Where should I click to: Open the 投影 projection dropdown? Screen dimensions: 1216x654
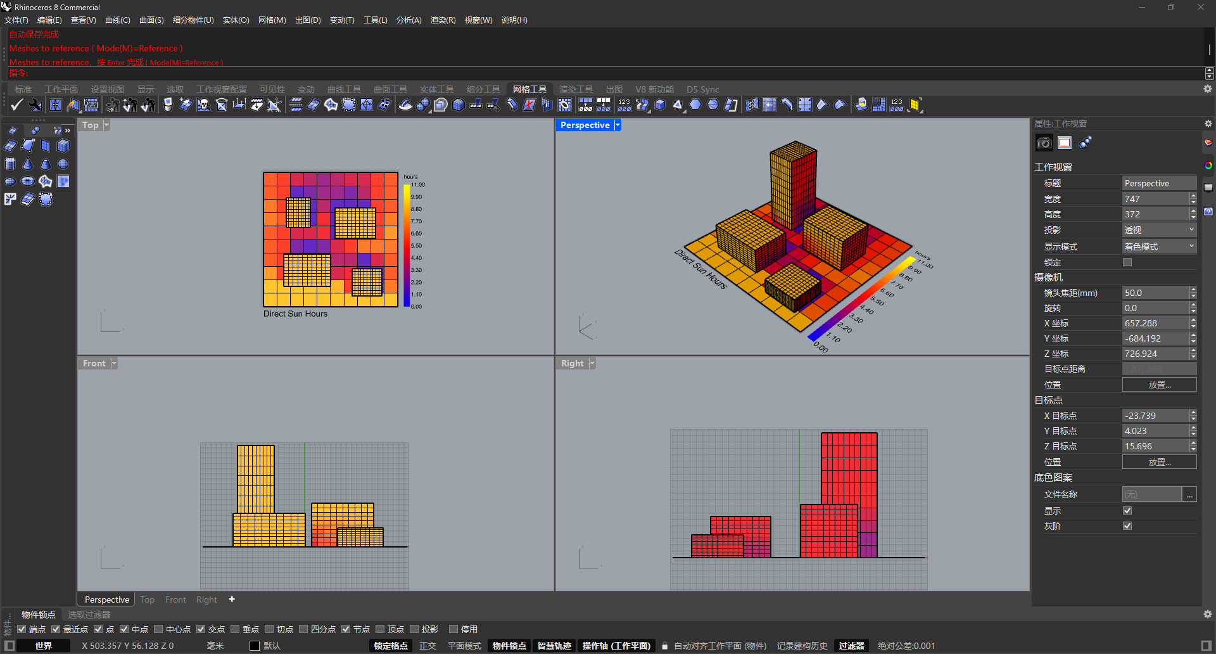click(1159, 230)
